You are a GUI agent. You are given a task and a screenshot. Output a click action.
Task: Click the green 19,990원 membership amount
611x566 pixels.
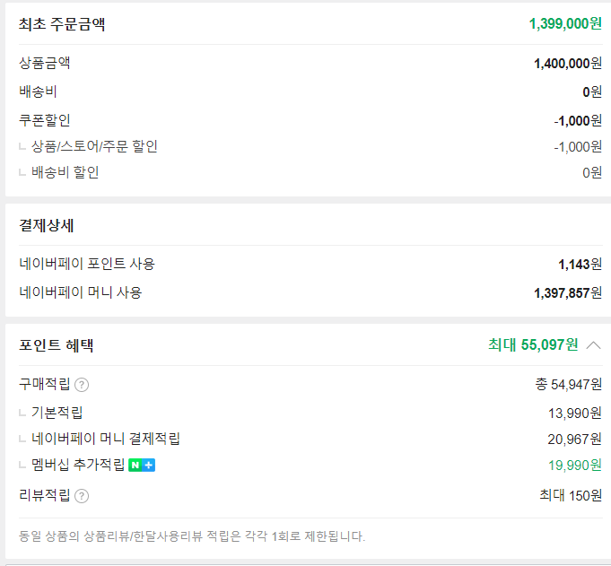coord(575,466)
